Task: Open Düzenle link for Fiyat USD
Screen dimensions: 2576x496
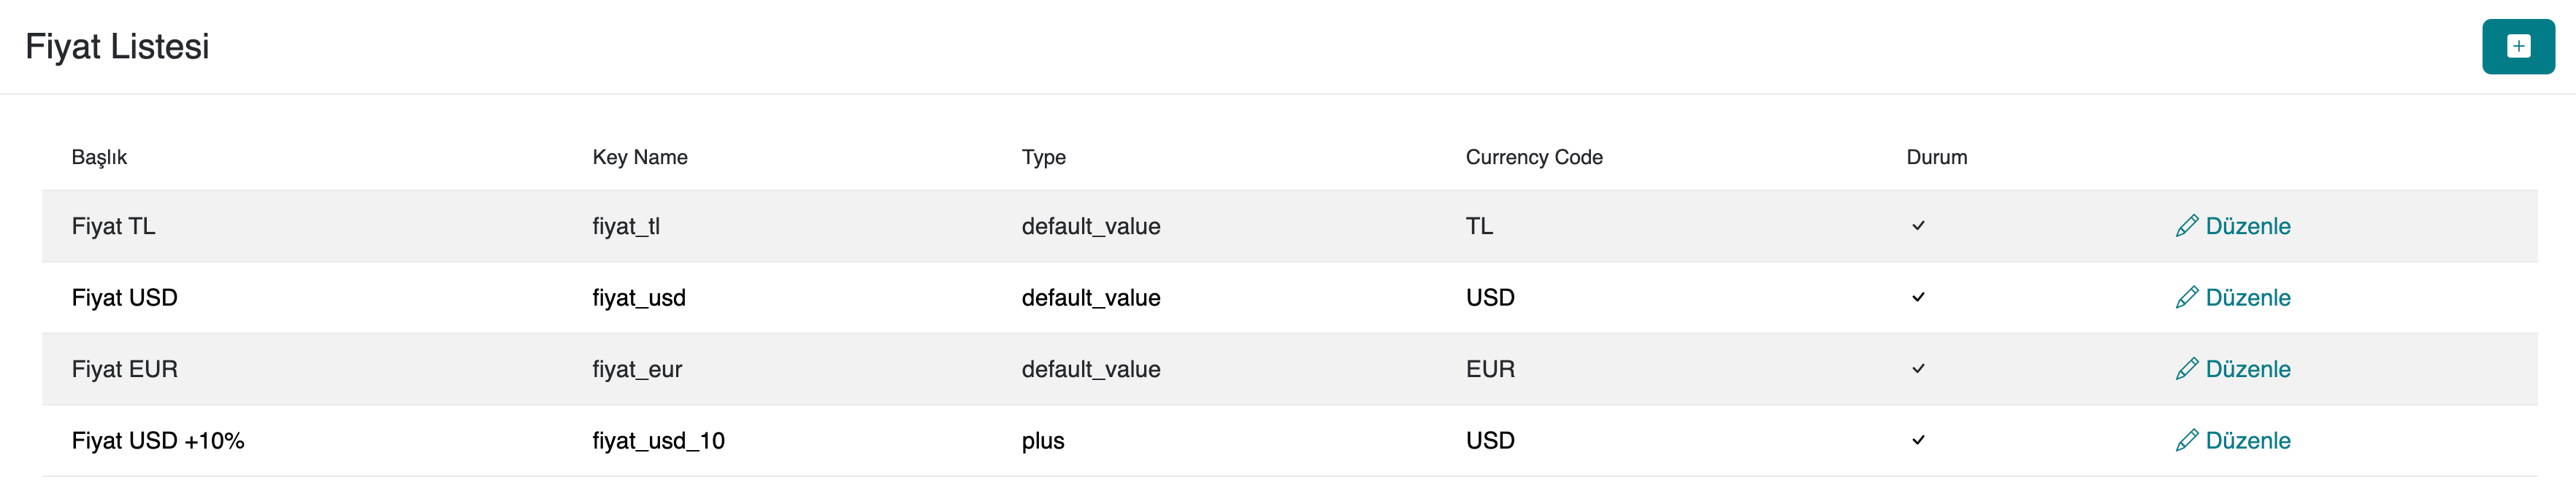Action: 2247,298
